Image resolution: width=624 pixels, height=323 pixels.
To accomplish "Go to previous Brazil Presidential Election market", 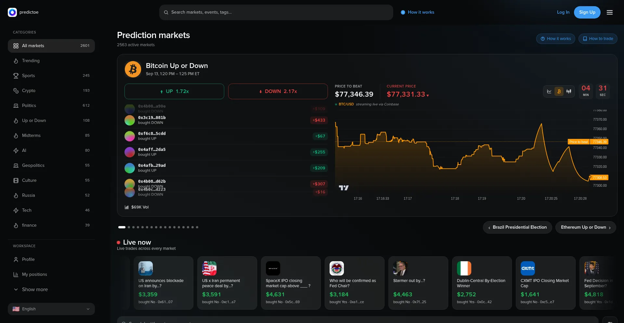I will (517, 227).
